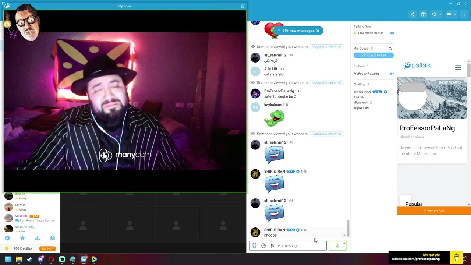471x265 pixels.
Task: Open the leaderboard chart tab
Action: pos(37,238)
